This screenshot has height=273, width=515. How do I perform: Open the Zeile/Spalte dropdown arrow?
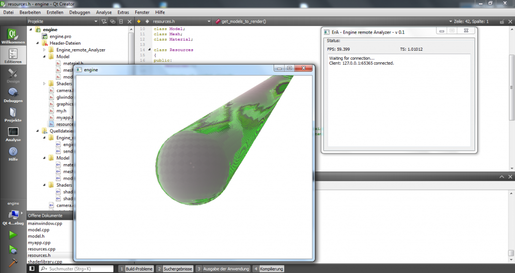[451, 21]
